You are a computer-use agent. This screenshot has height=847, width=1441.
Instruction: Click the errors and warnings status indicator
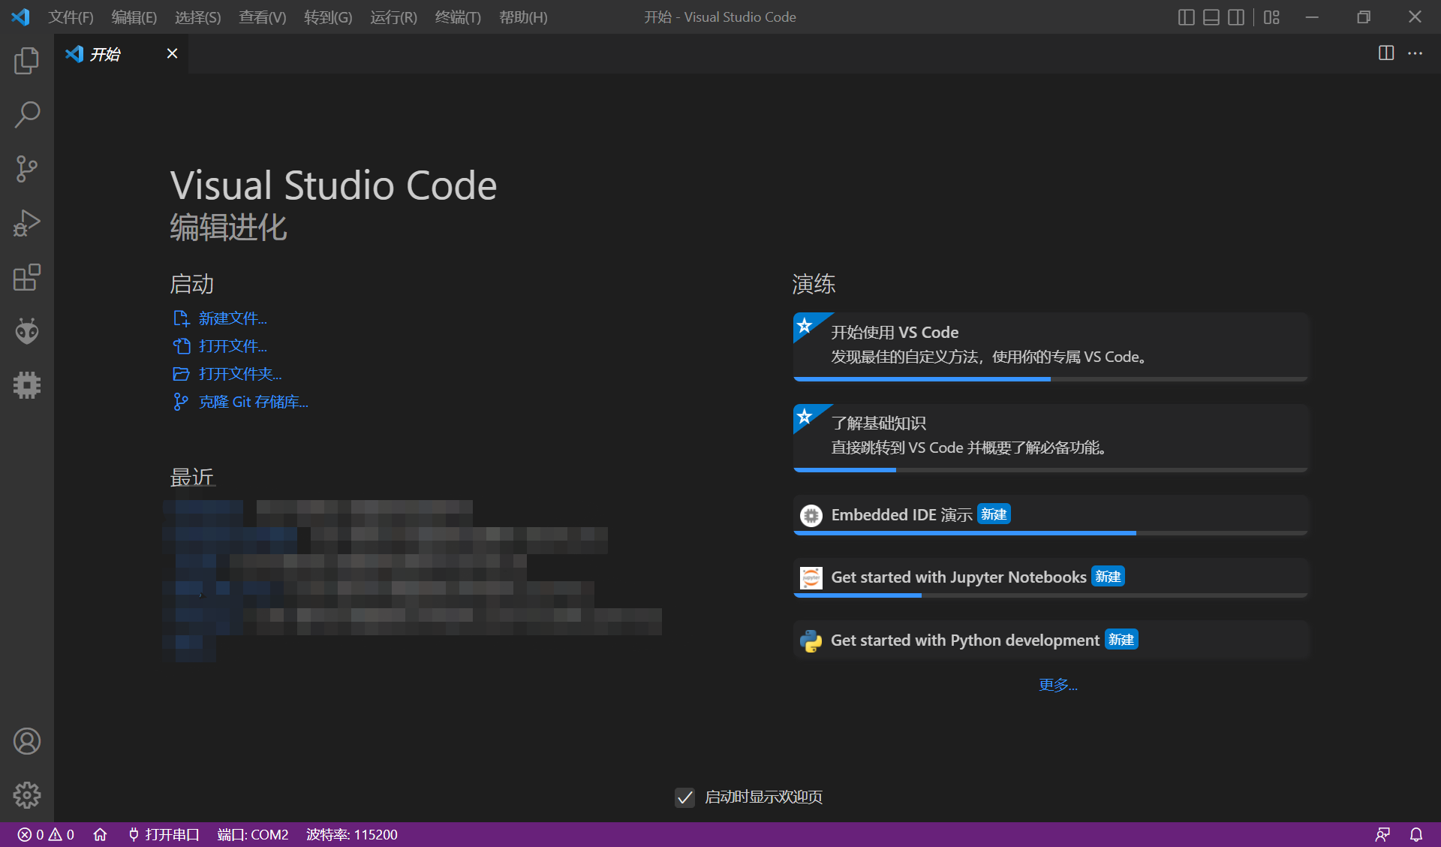click(x=46, y=835)
